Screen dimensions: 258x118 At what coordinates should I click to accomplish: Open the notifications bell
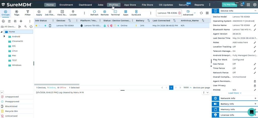point(242,5)
